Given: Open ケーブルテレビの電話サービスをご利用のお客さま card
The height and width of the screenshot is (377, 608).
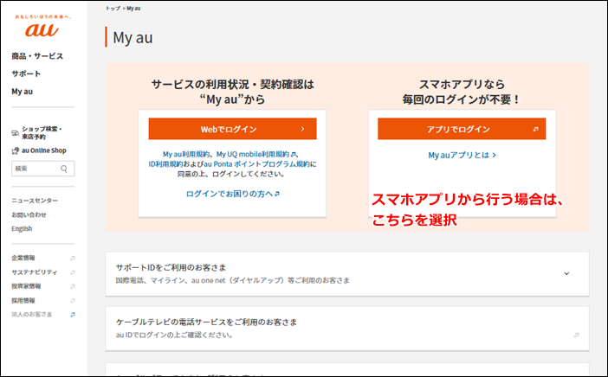Looking at the screenshot, I should pyautogui.click(x=347, y=329).
